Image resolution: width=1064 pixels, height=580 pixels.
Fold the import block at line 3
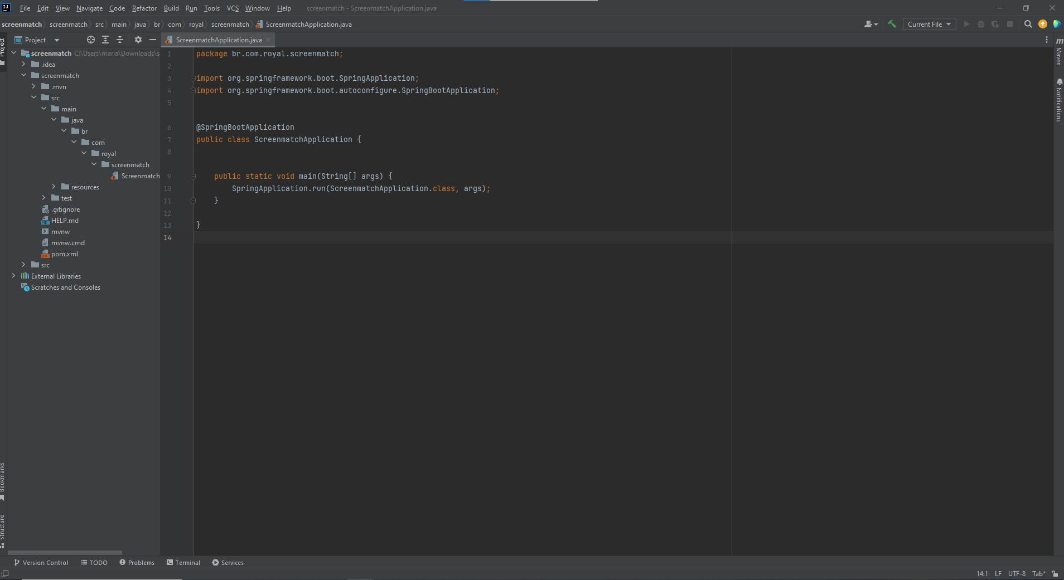click(193, 78)
